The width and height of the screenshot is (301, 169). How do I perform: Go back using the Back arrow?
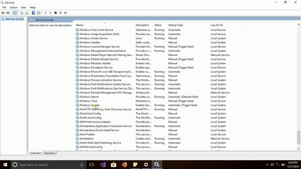tap(3, 13)
